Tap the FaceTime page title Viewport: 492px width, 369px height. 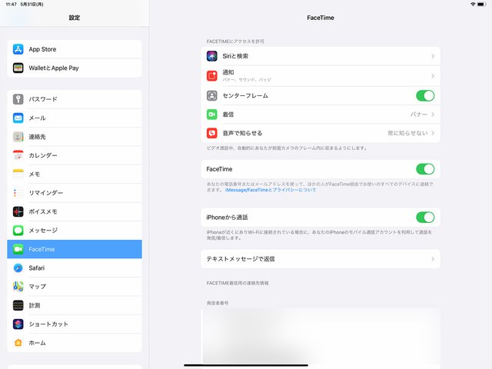[x=321, y=18]
